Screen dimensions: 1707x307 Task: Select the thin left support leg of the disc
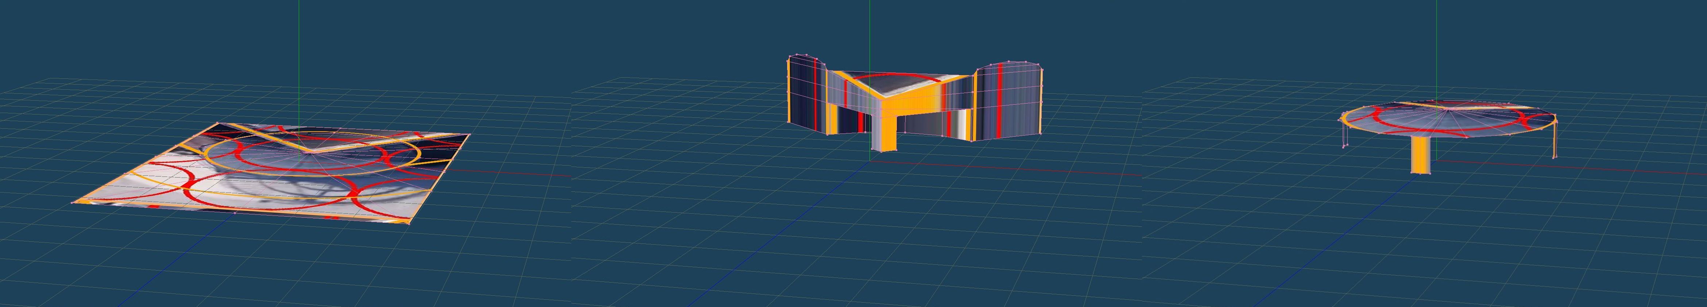(1344, 136)
